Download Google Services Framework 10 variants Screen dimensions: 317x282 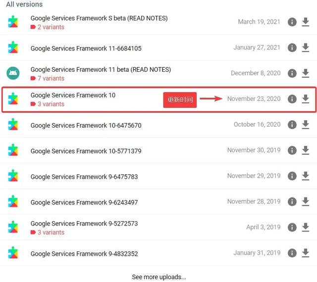click(x=305, y=99)
